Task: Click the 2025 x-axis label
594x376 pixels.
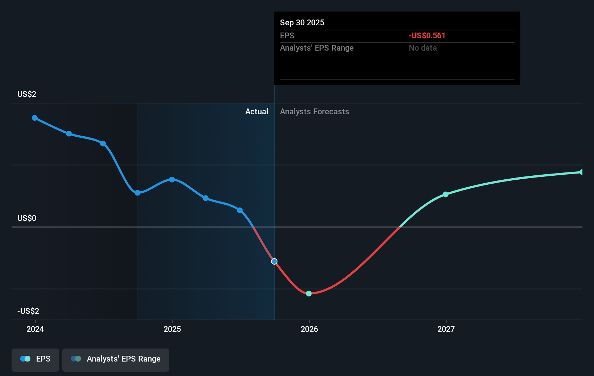Action: coord(172,329)
